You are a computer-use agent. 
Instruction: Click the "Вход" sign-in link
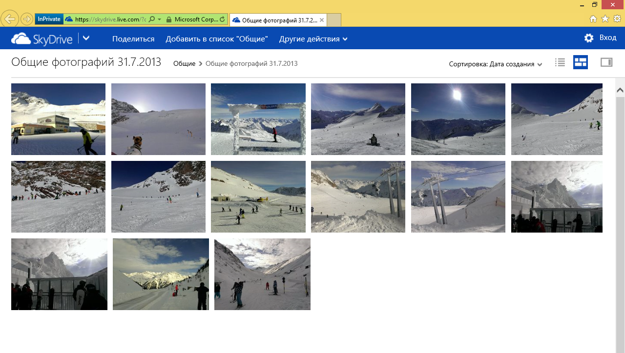[x=607, y=38]
